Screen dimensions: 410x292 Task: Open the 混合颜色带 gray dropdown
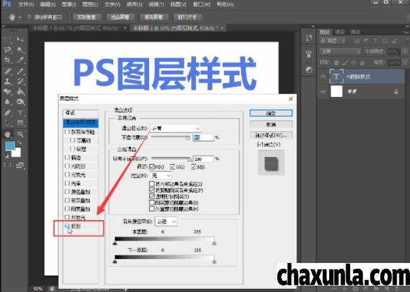point(166,221)
